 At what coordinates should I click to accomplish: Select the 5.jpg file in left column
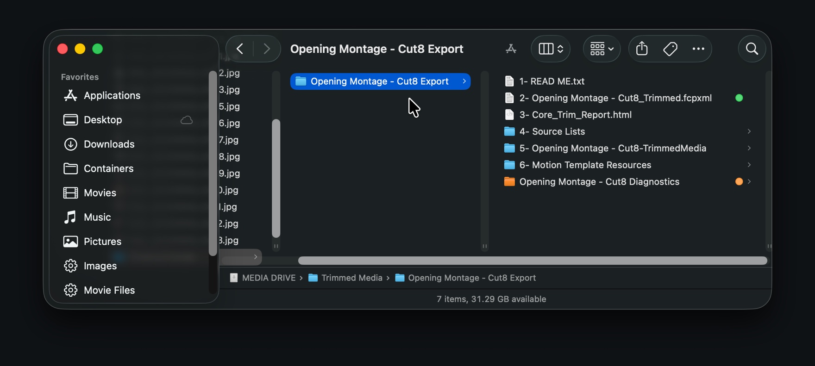229,106
